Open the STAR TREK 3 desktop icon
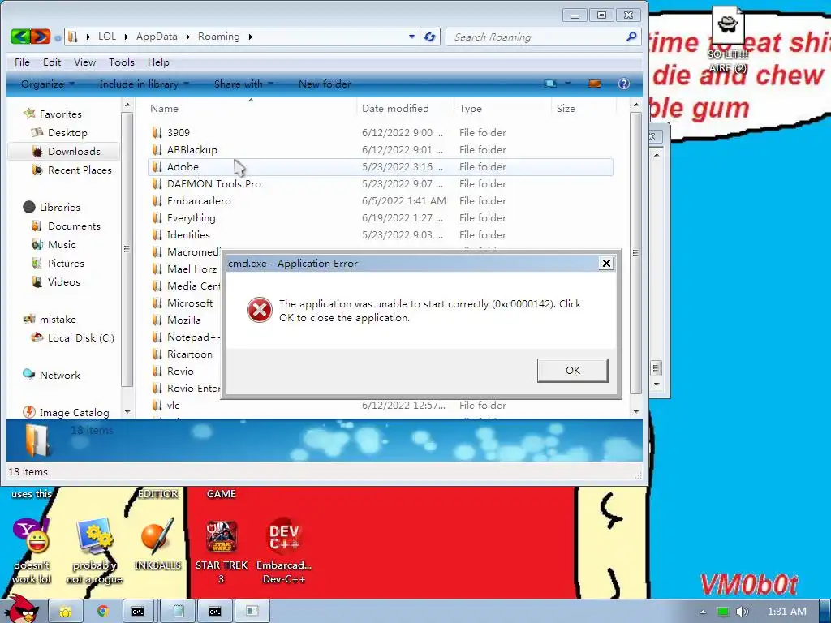The width and height of the screenshot is (831, 623). click(x=221, y=551)
